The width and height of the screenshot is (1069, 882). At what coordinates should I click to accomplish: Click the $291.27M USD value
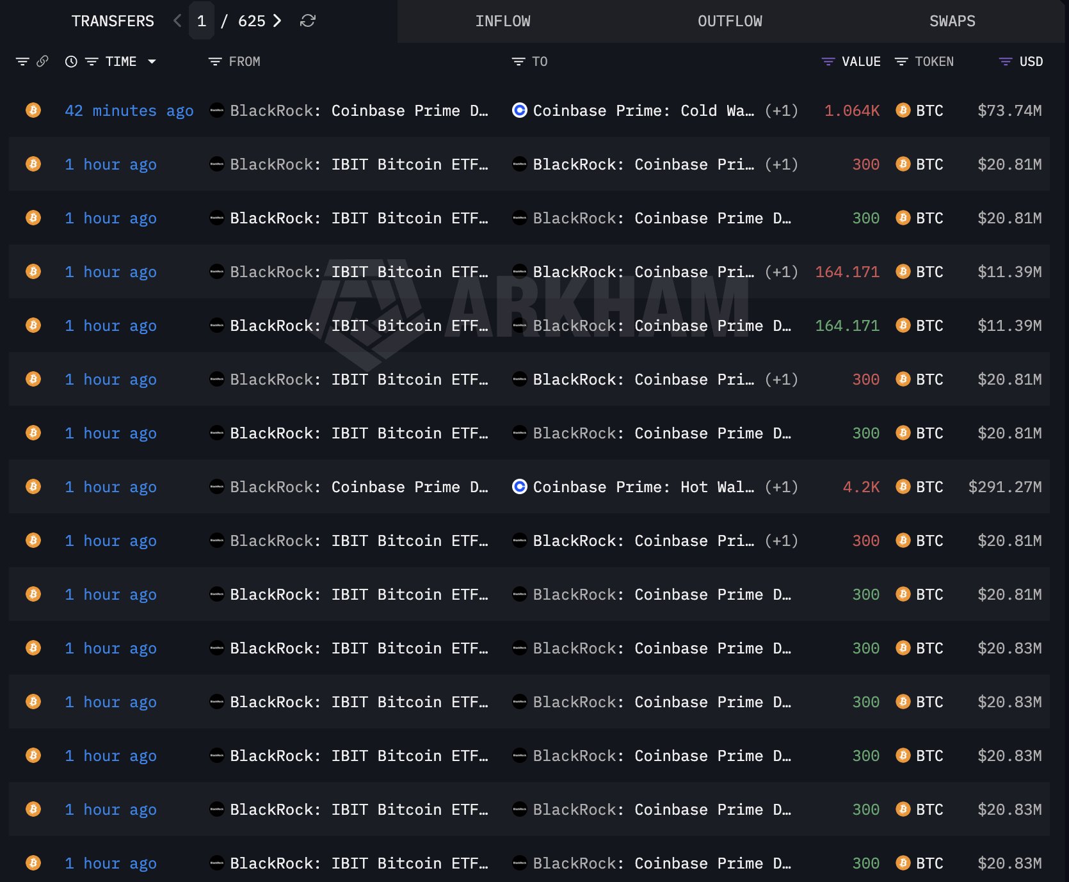pyautogui.click(x=1005, y=487)
